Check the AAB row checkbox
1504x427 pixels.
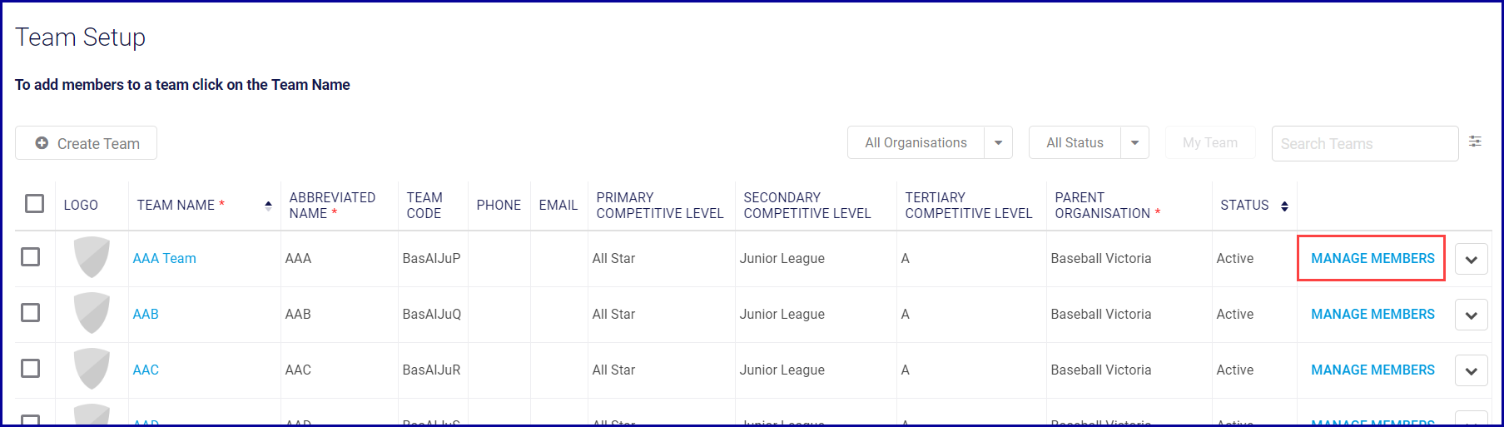[x=31, y=312]
